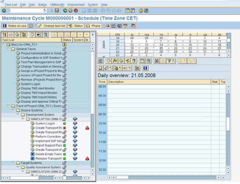Collapse the Quality Assurance System folder
The image size is (240, 184).
click(18, 167)
